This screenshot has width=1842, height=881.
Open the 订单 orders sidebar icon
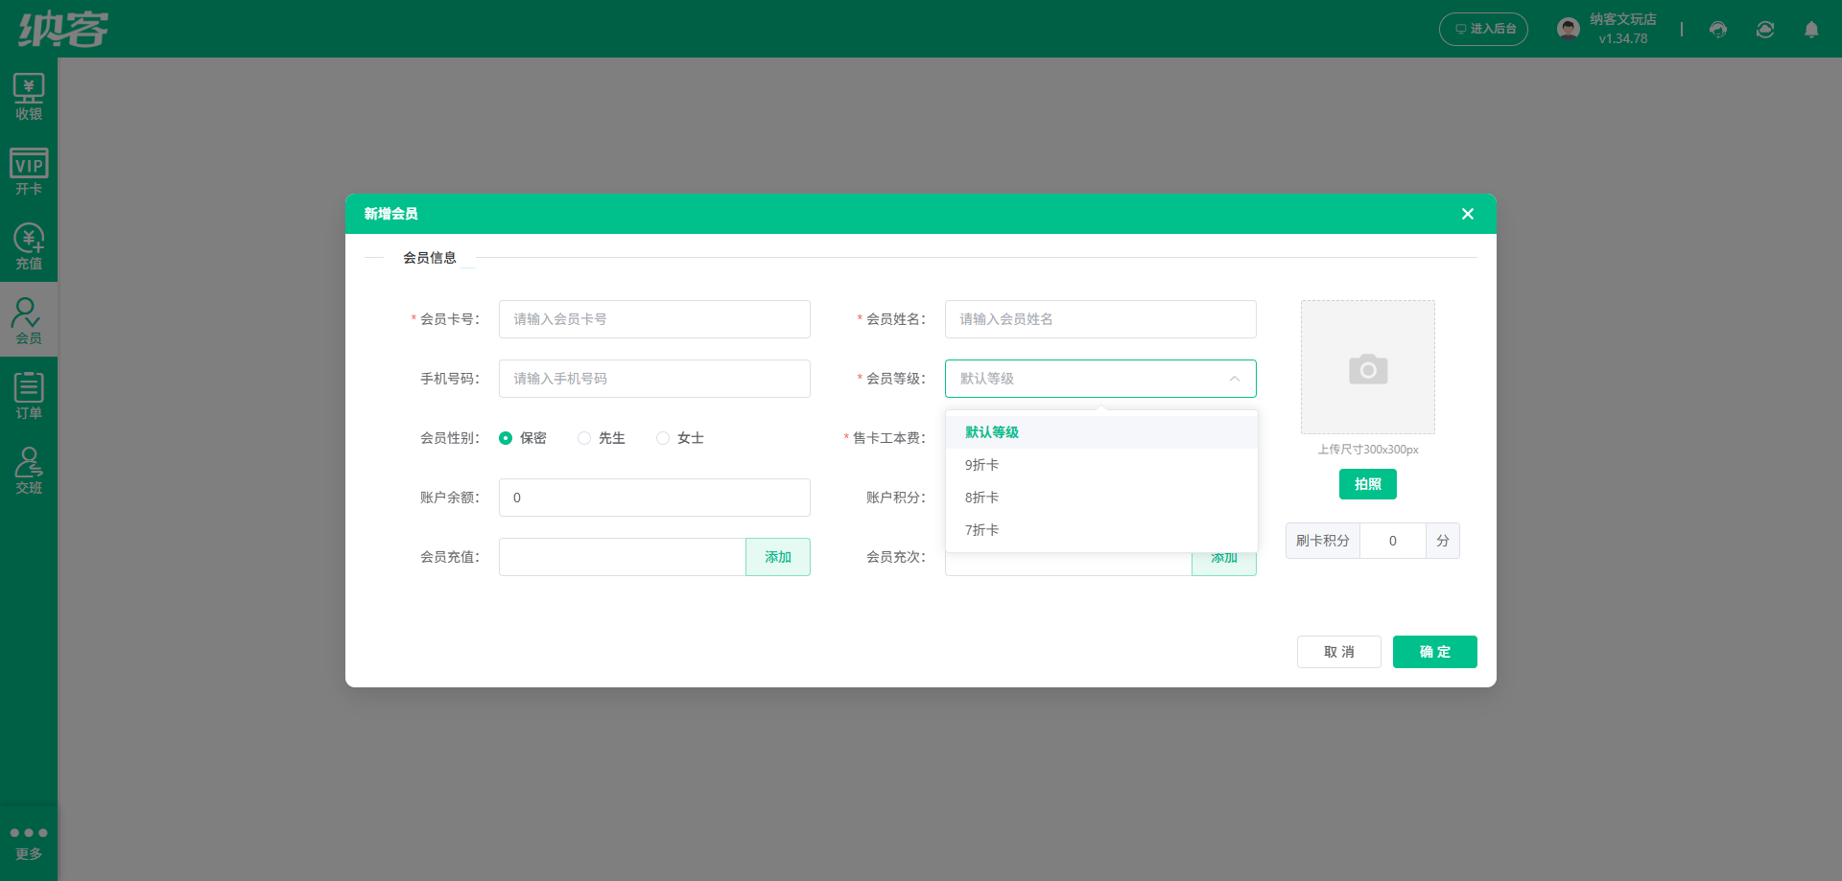coord(29,396)
